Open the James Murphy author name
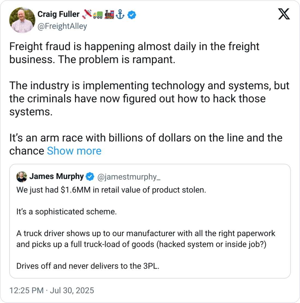300x303 pixels. pyautogui.click(x=56, y=177)
